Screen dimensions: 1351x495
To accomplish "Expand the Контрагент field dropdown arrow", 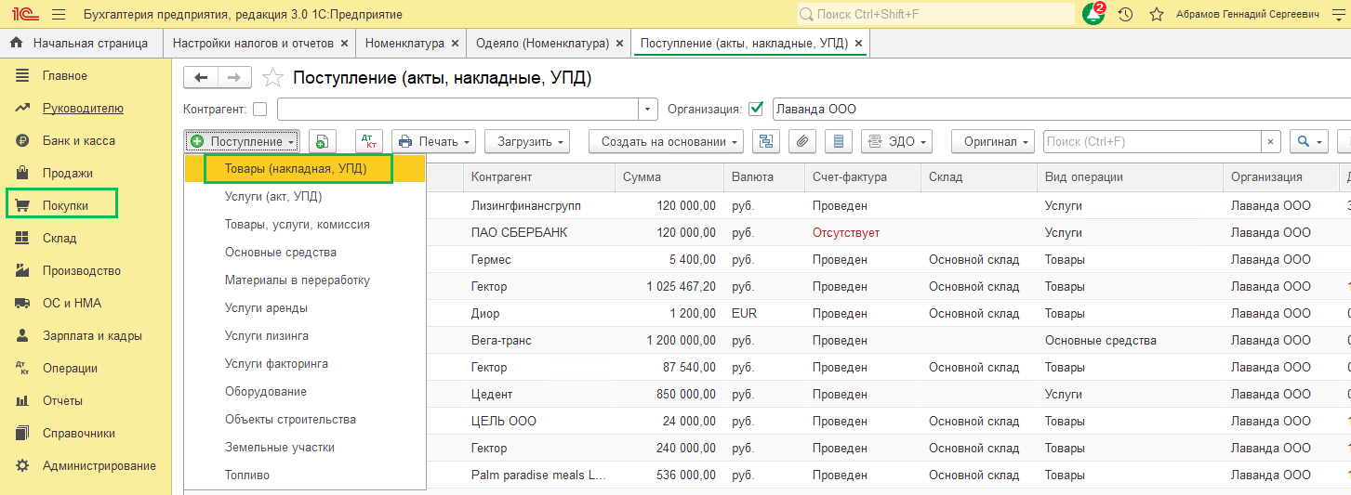I will point(648,109).
